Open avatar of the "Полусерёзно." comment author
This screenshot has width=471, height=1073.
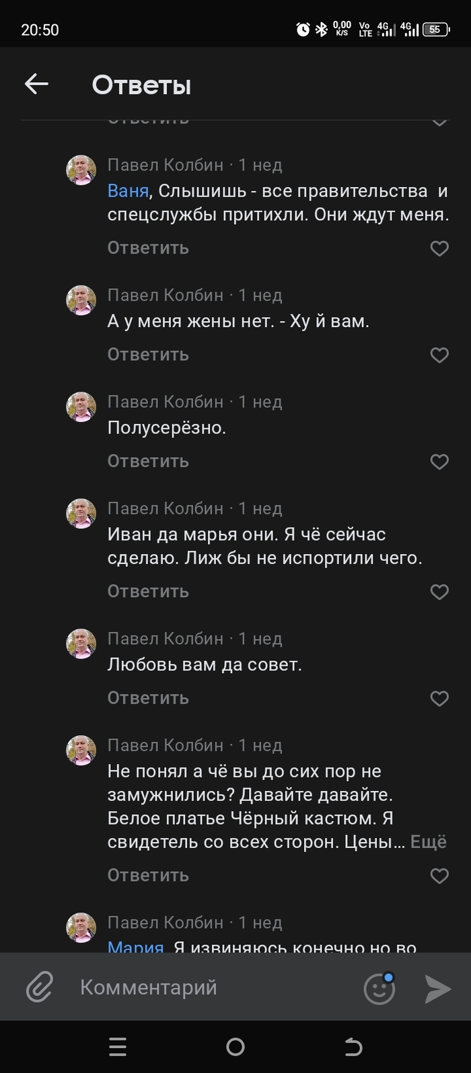[81, 407]
